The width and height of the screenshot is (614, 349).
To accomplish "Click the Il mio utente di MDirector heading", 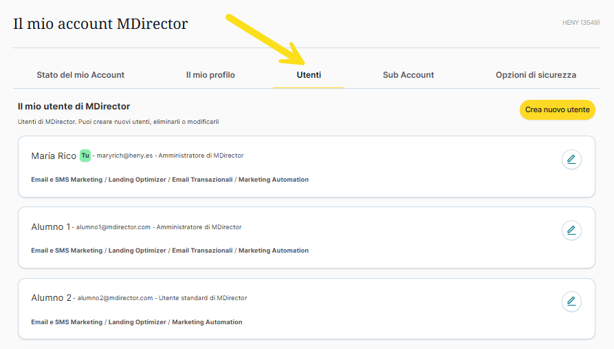I will pyautogui.click(x=74, y=107).
